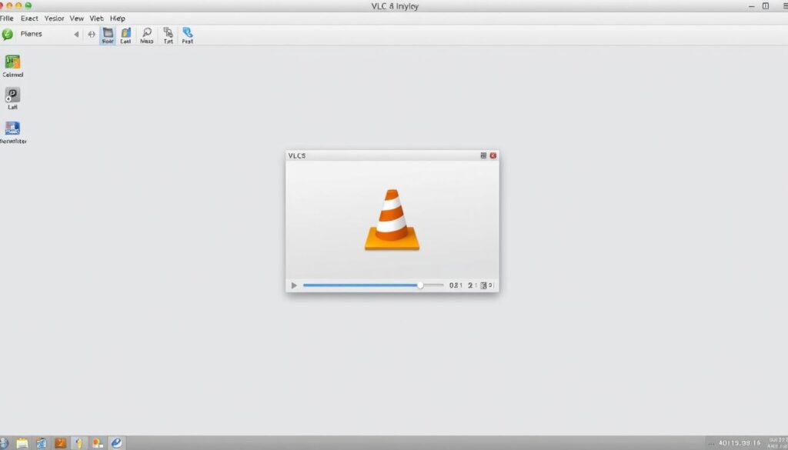Open the Vew menu
Image resolution: width=788 pixels, height=450 pixels.
[x=76, y=18]
